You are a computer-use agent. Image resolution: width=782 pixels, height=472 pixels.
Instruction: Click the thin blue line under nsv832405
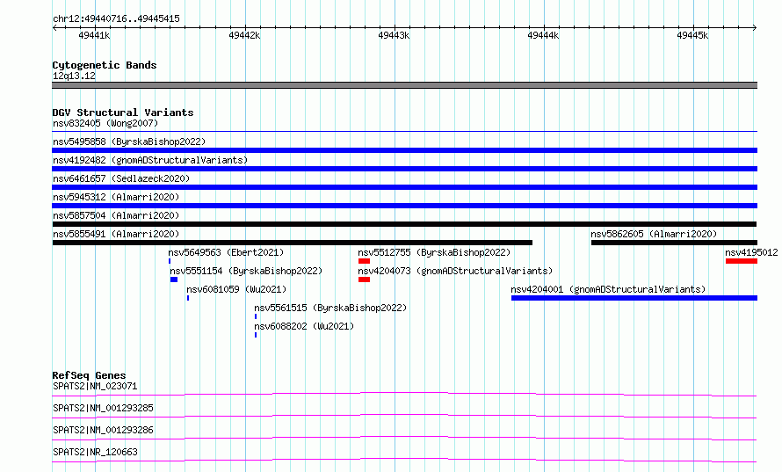[404, 132]
